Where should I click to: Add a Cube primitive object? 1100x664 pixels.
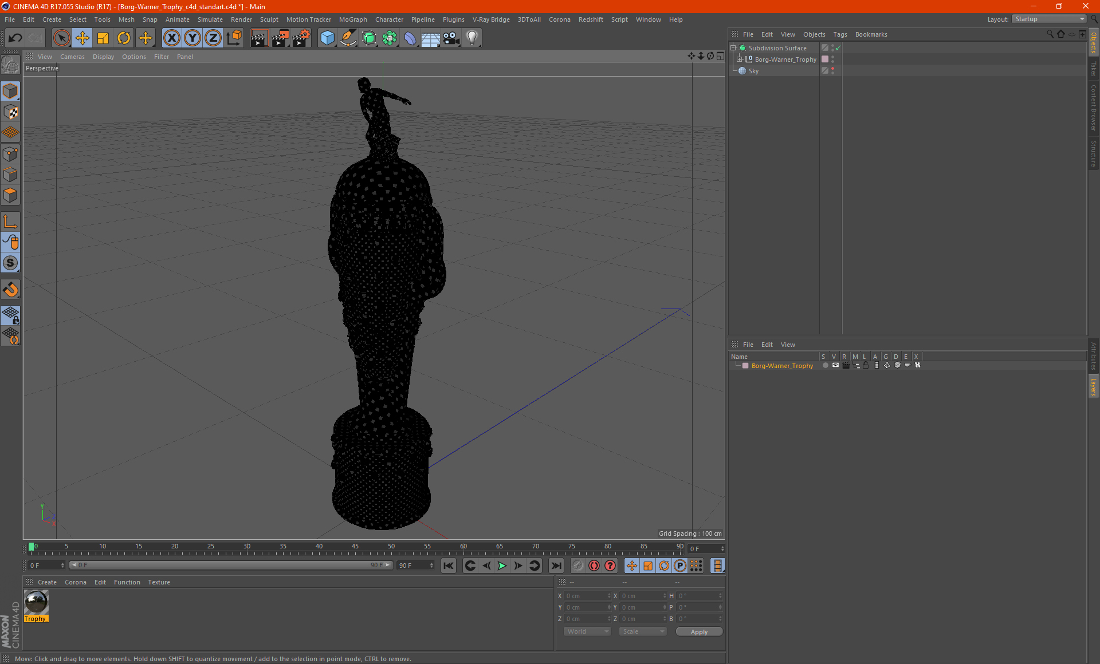[327, 38]
